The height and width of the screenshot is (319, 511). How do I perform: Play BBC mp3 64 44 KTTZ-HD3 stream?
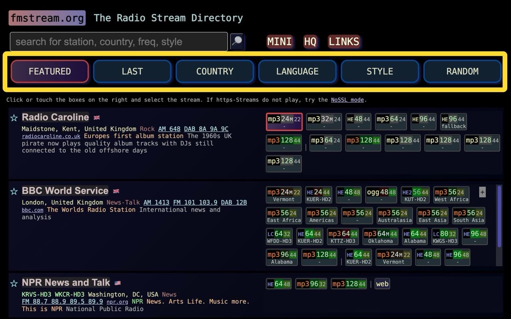(x=343, y=236)
